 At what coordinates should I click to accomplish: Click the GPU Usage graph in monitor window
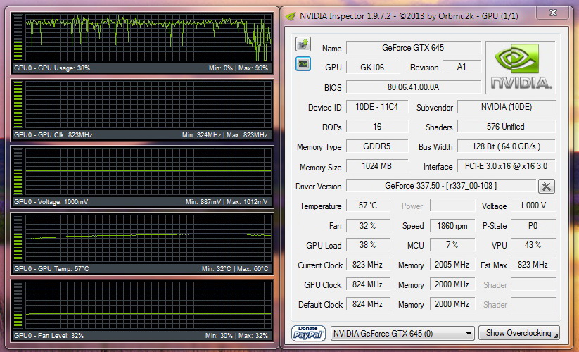coord(148,38)
